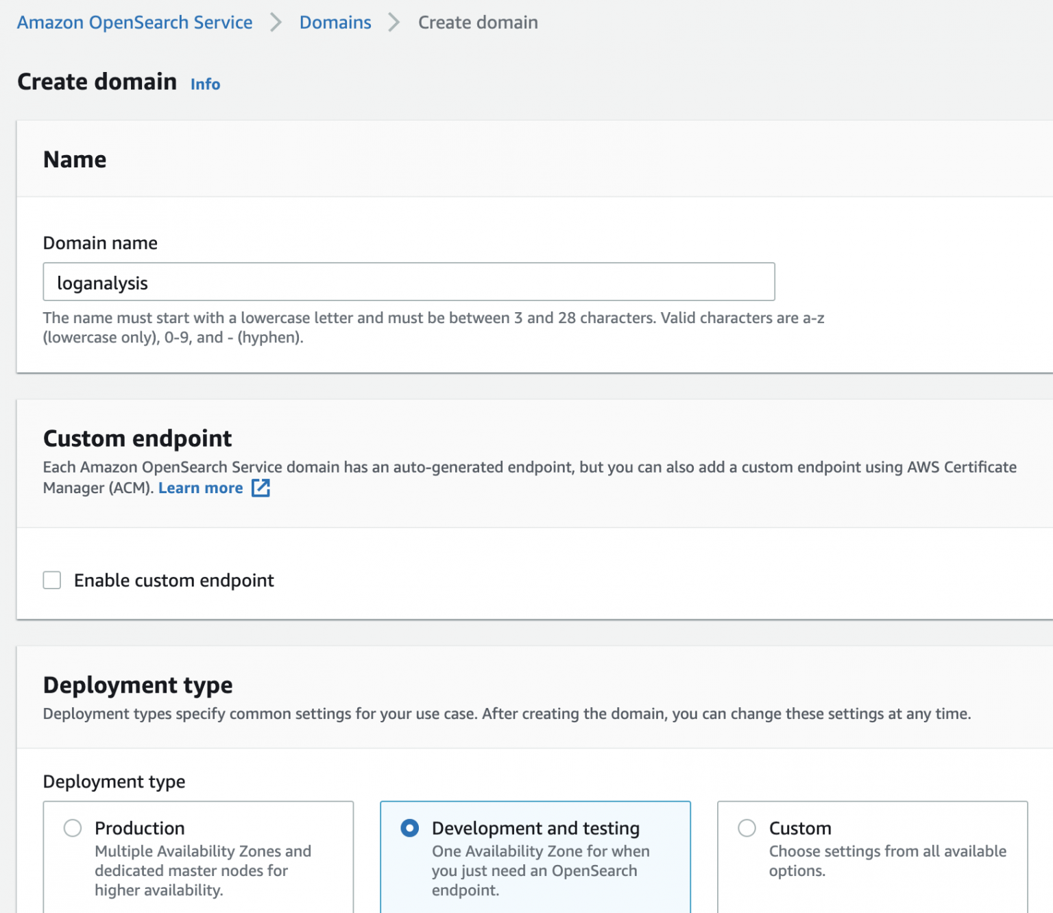Click inside the Domain name input field

408,282
